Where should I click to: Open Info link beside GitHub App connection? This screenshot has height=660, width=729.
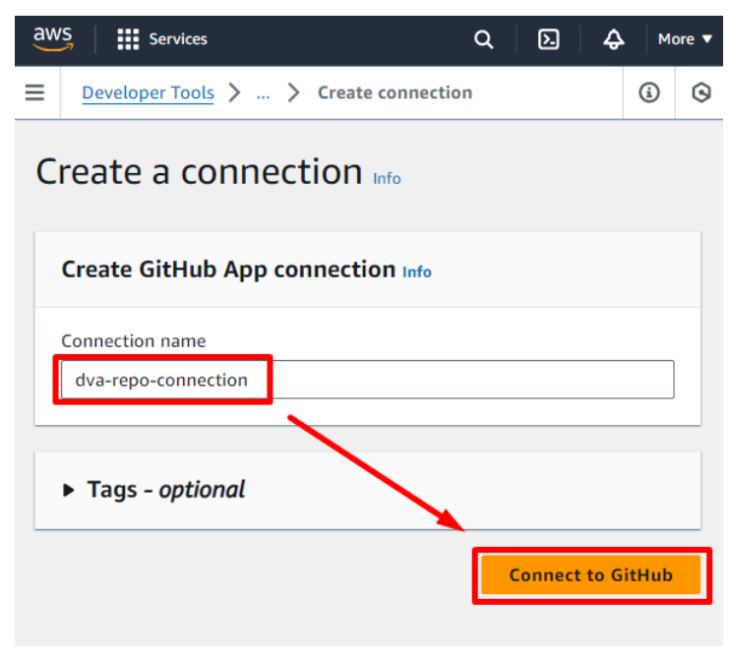point(416,271)
